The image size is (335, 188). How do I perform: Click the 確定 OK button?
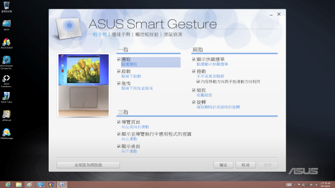pyautogui.click(x=224, y=165)
